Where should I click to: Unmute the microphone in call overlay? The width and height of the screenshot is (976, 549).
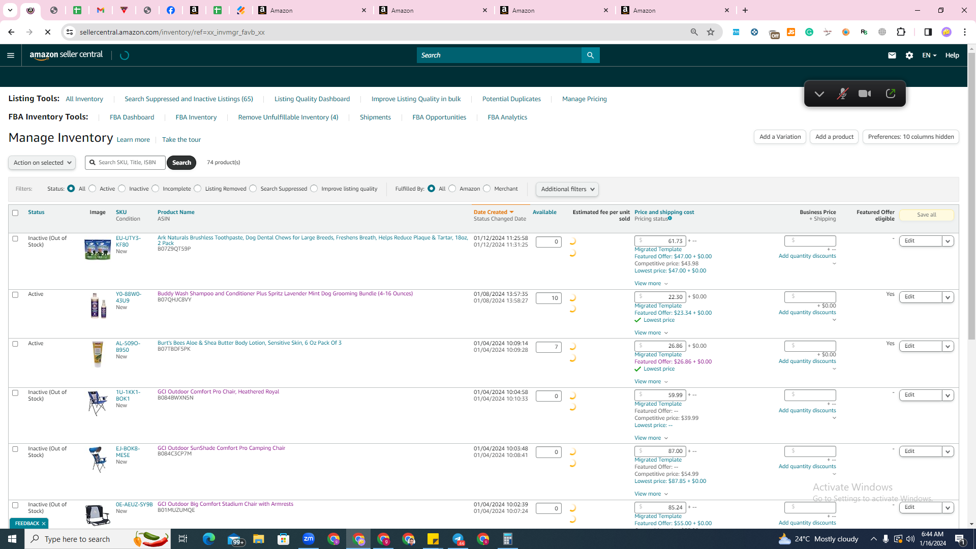pyautogui.click(x=842, y=94)
